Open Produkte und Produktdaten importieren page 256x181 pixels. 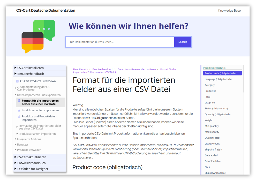(x=39, y=118)
